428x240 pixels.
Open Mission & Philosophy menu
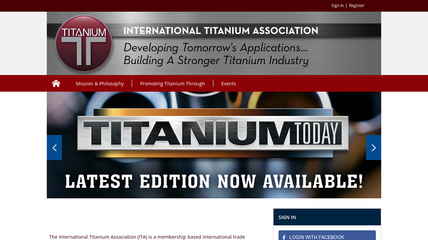[100, 84]
